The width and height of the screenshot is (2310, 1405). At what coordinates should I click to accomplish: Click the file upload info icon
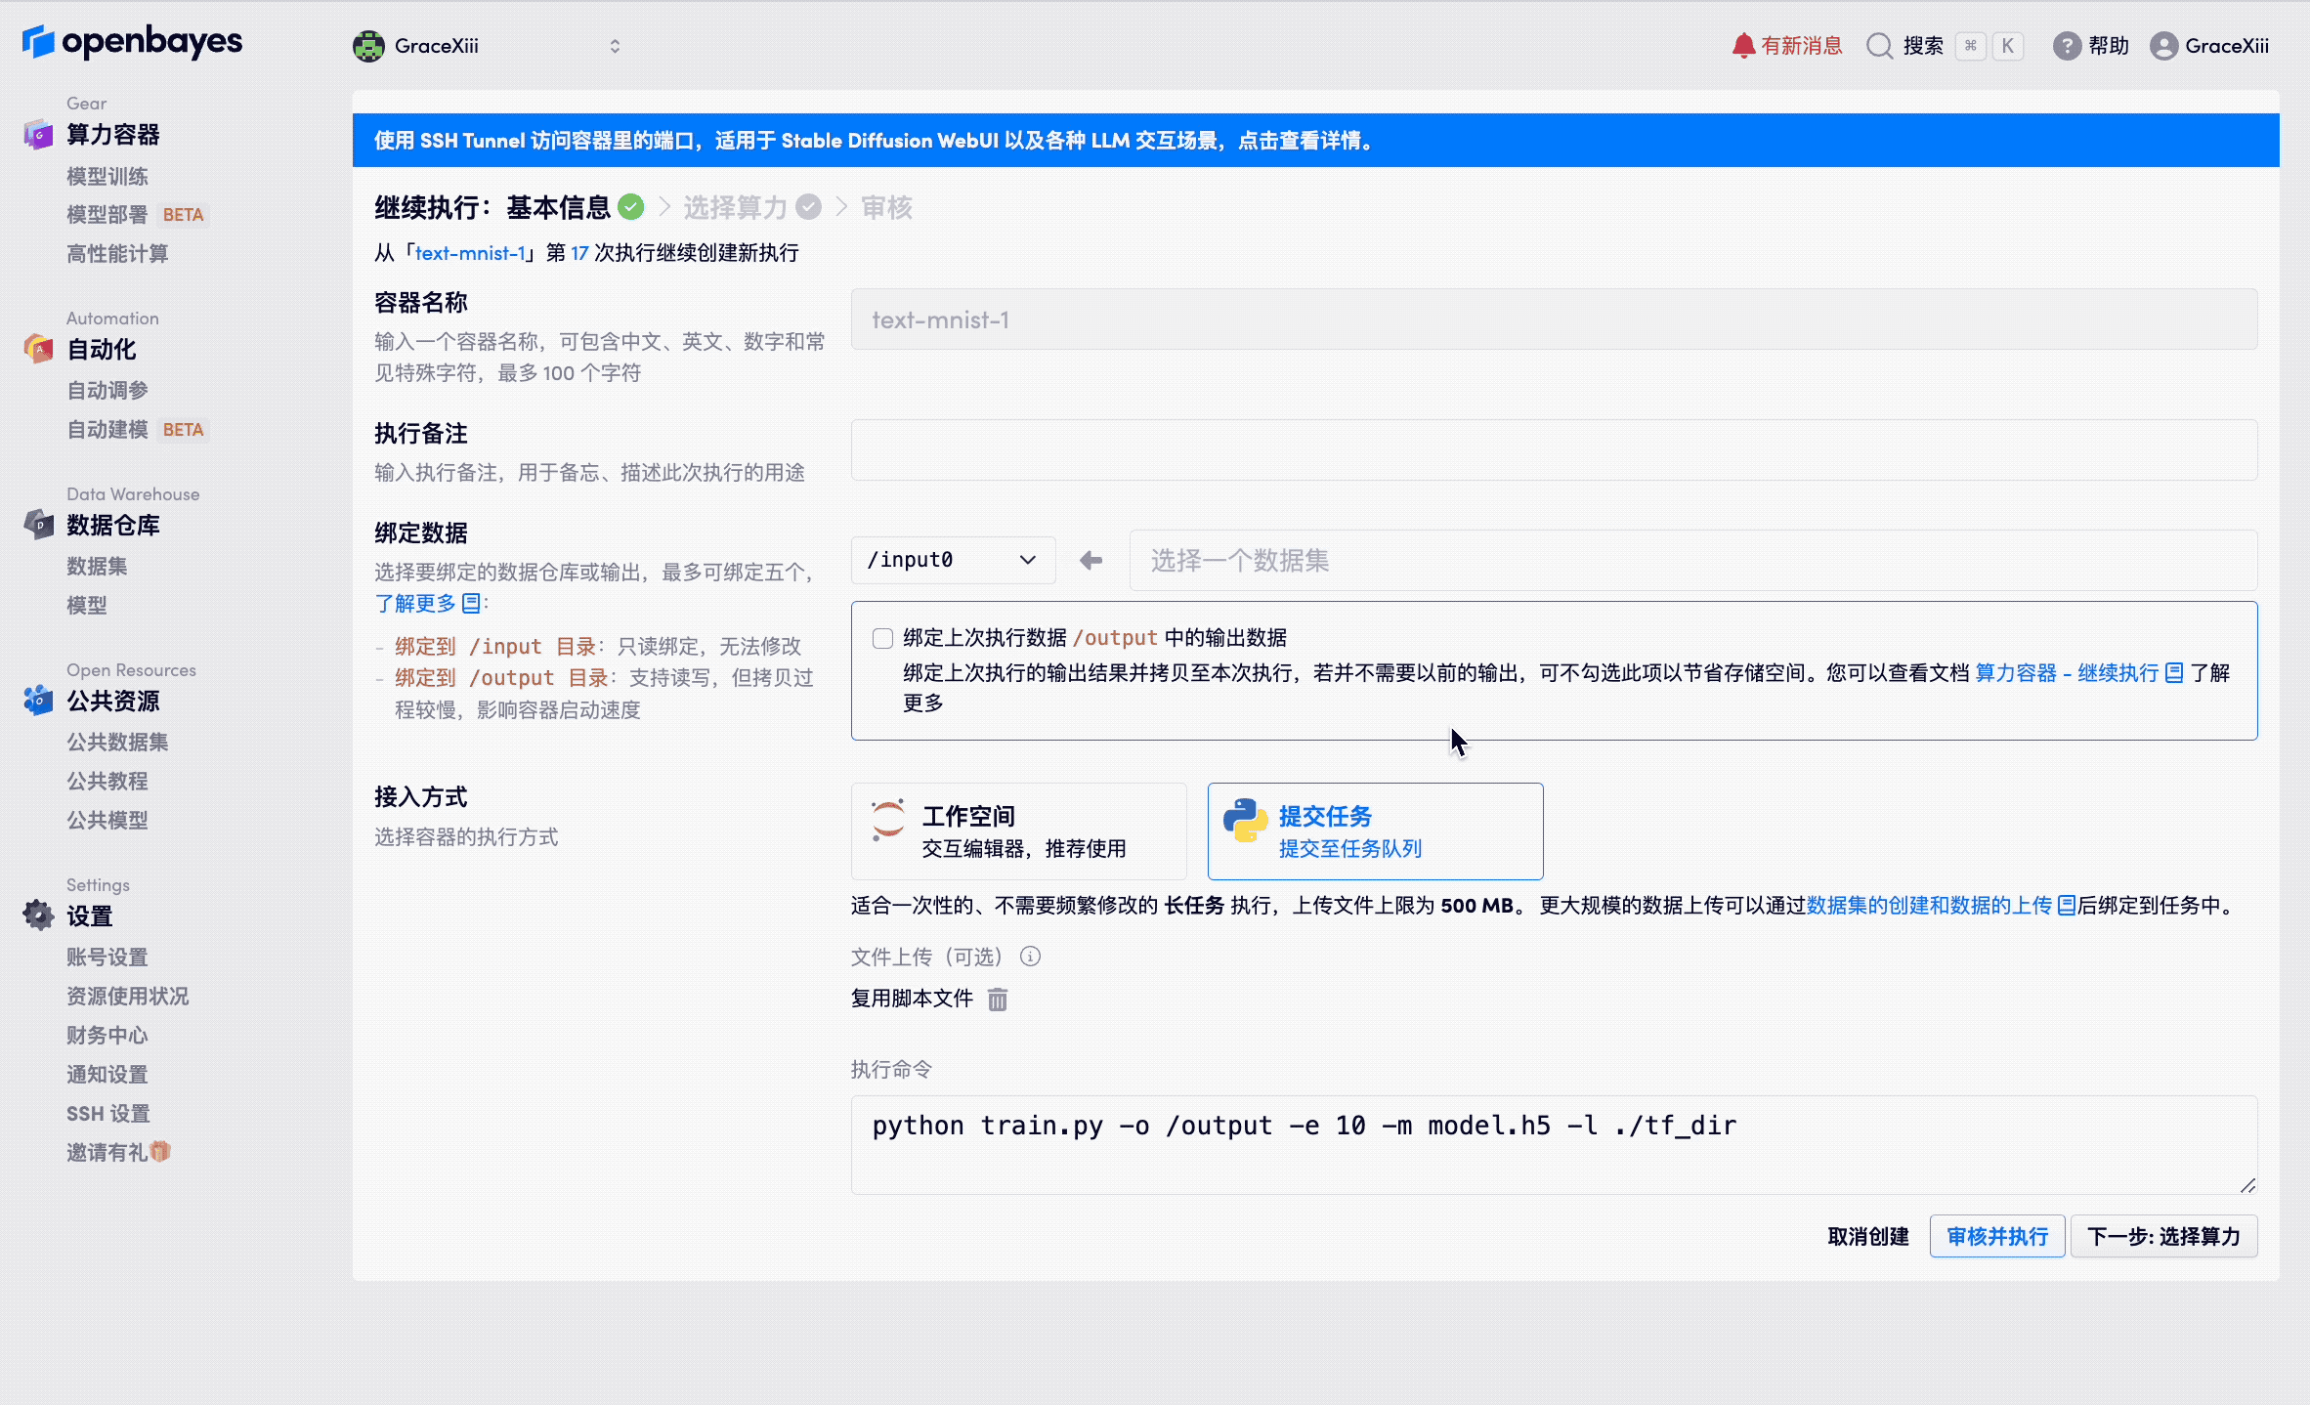[x=1030, y=957]
